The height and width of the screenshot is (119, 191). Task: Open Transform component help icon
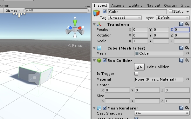tap(181, 24)
